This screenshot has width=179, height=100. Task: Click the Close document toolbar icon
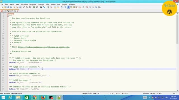[x=14, y=7]
